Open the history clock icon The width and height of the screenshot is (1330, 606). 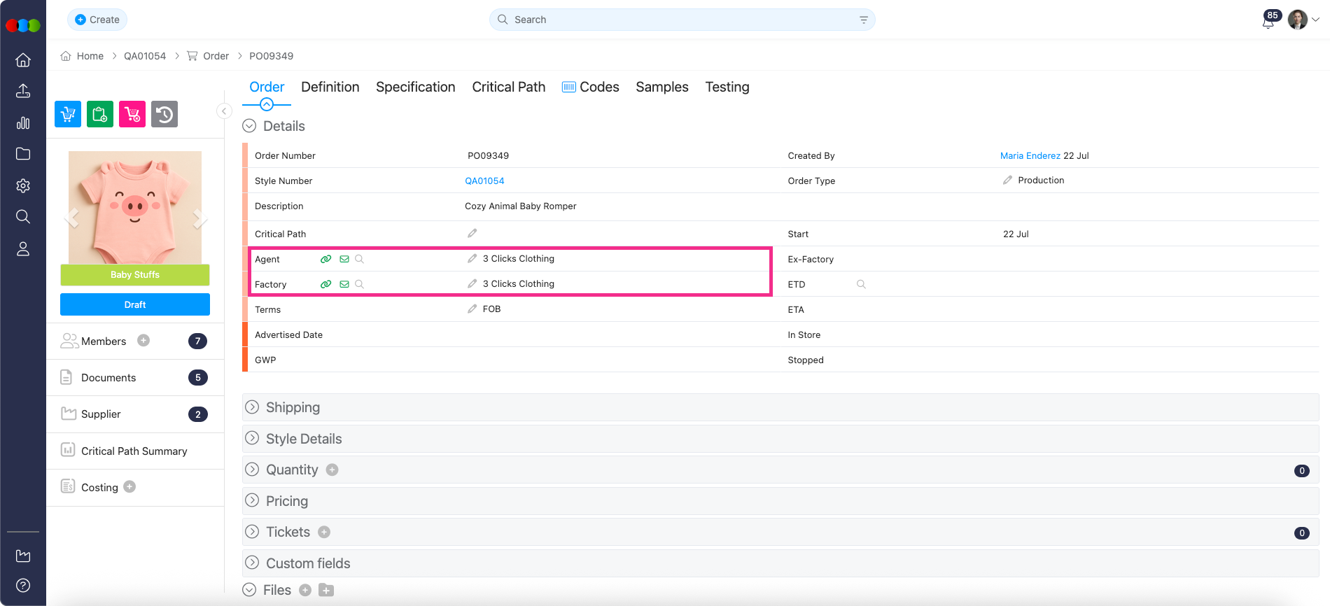[x=164, y=114]
